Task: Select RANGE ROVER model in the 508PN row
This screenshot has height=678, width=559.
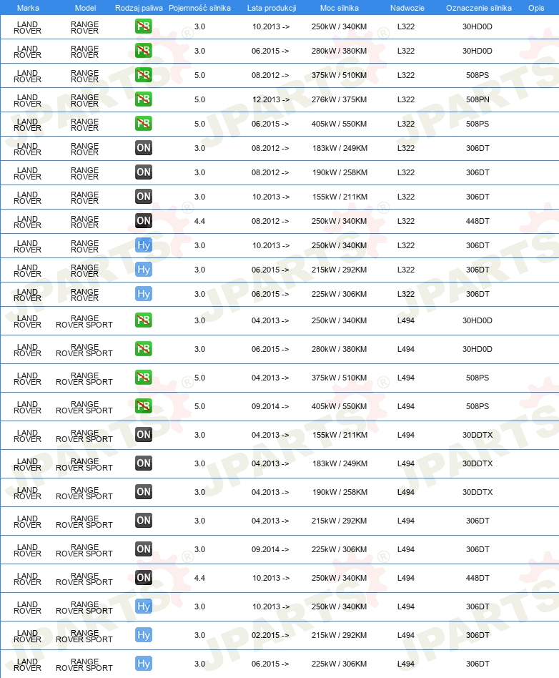Action: [x=85, y=100]
